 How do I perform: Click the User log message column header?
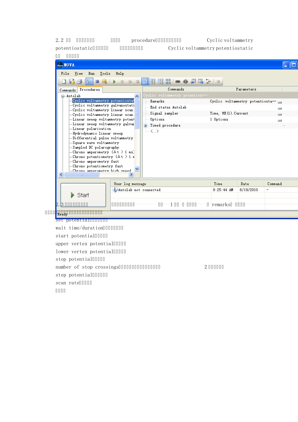coord(161,184)
